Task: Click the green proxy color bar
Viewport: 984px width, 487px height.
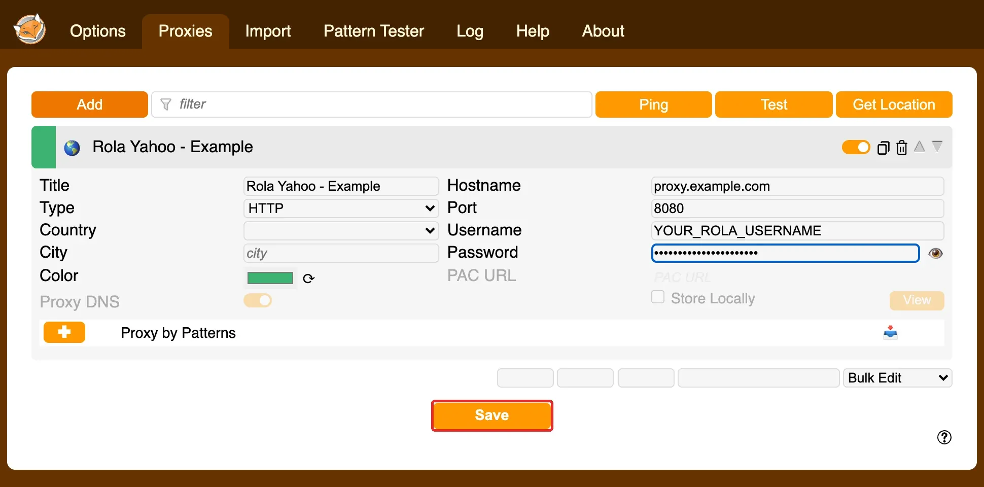Action: (44, 147)
